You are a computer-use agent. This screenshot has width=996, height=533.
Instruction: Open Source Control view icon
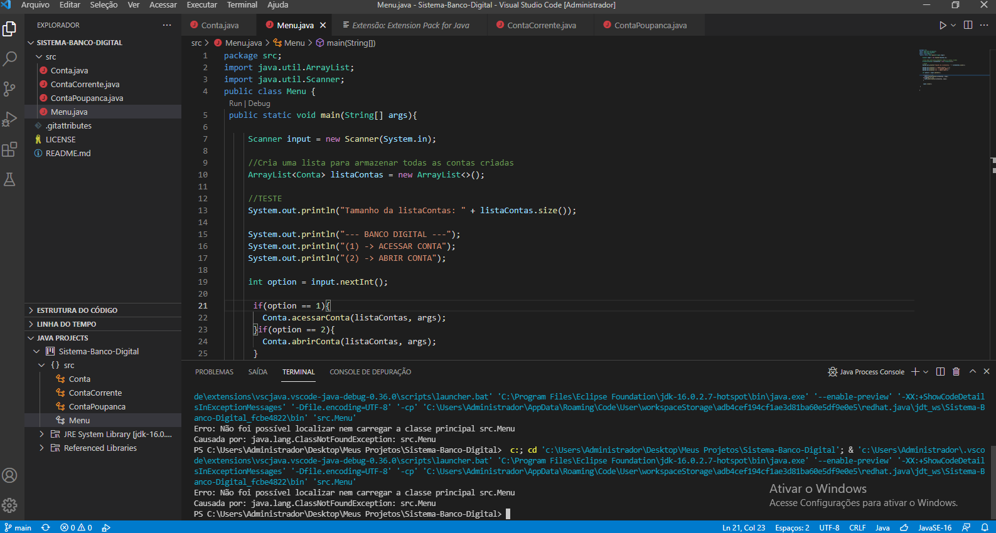(x=9, y=89)
